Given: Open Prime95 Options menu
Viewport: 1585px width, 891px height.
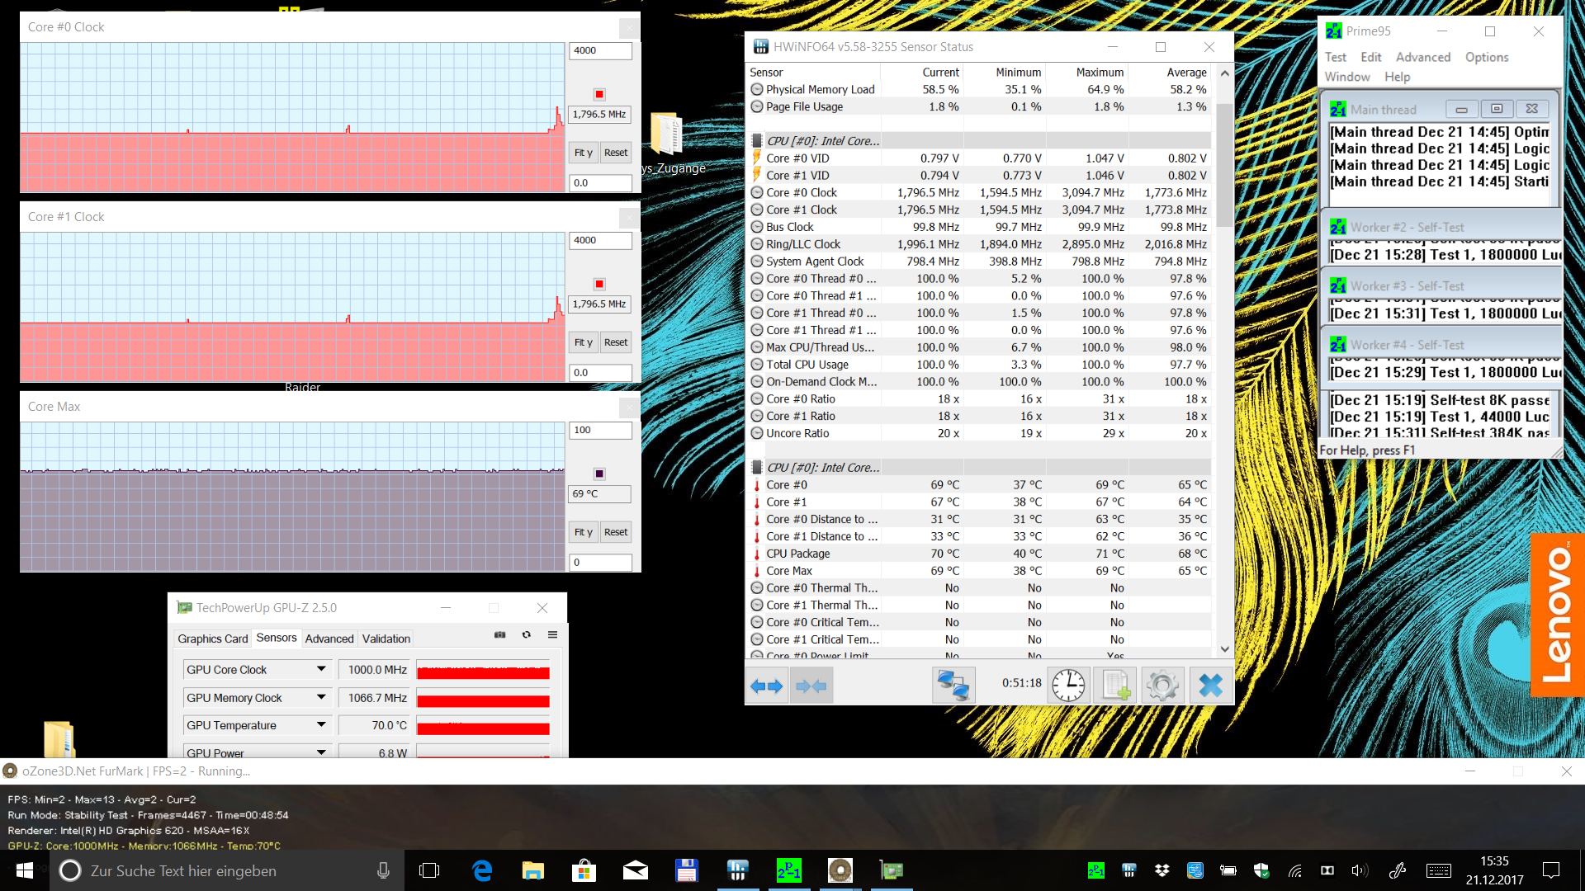Looking at the screenshot, I should pos(1486,57).
